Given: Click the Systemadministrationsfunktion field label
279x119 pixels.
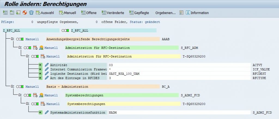Looking at the screenshot, I should click(78, 112).
